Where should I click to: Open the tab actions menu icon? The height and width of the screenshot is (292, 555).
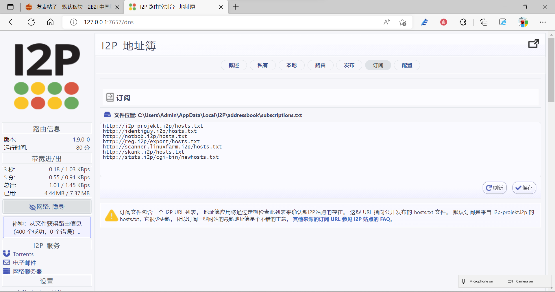10,7
